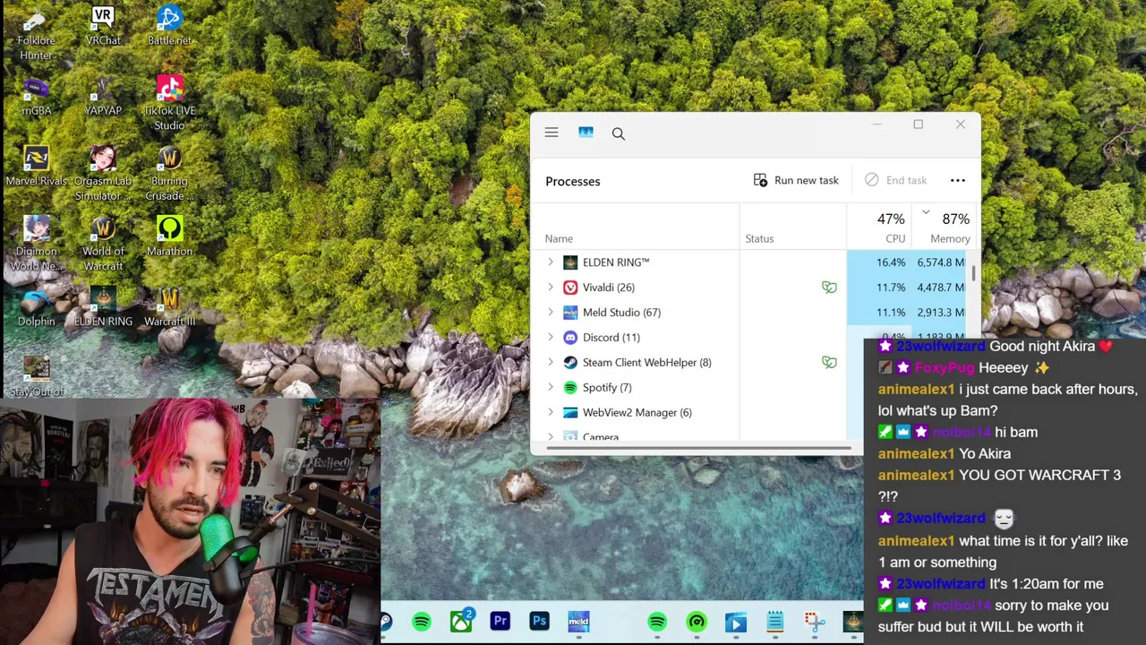Click the WebView2 Manager process icon

[x=570, y=413]
